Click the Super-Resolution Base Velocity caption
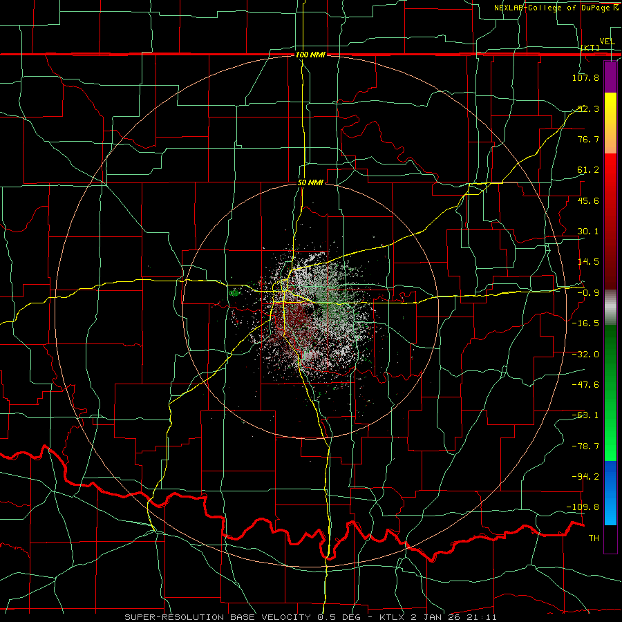This screenshot has width=622, height=622. [x=310, y=617]
